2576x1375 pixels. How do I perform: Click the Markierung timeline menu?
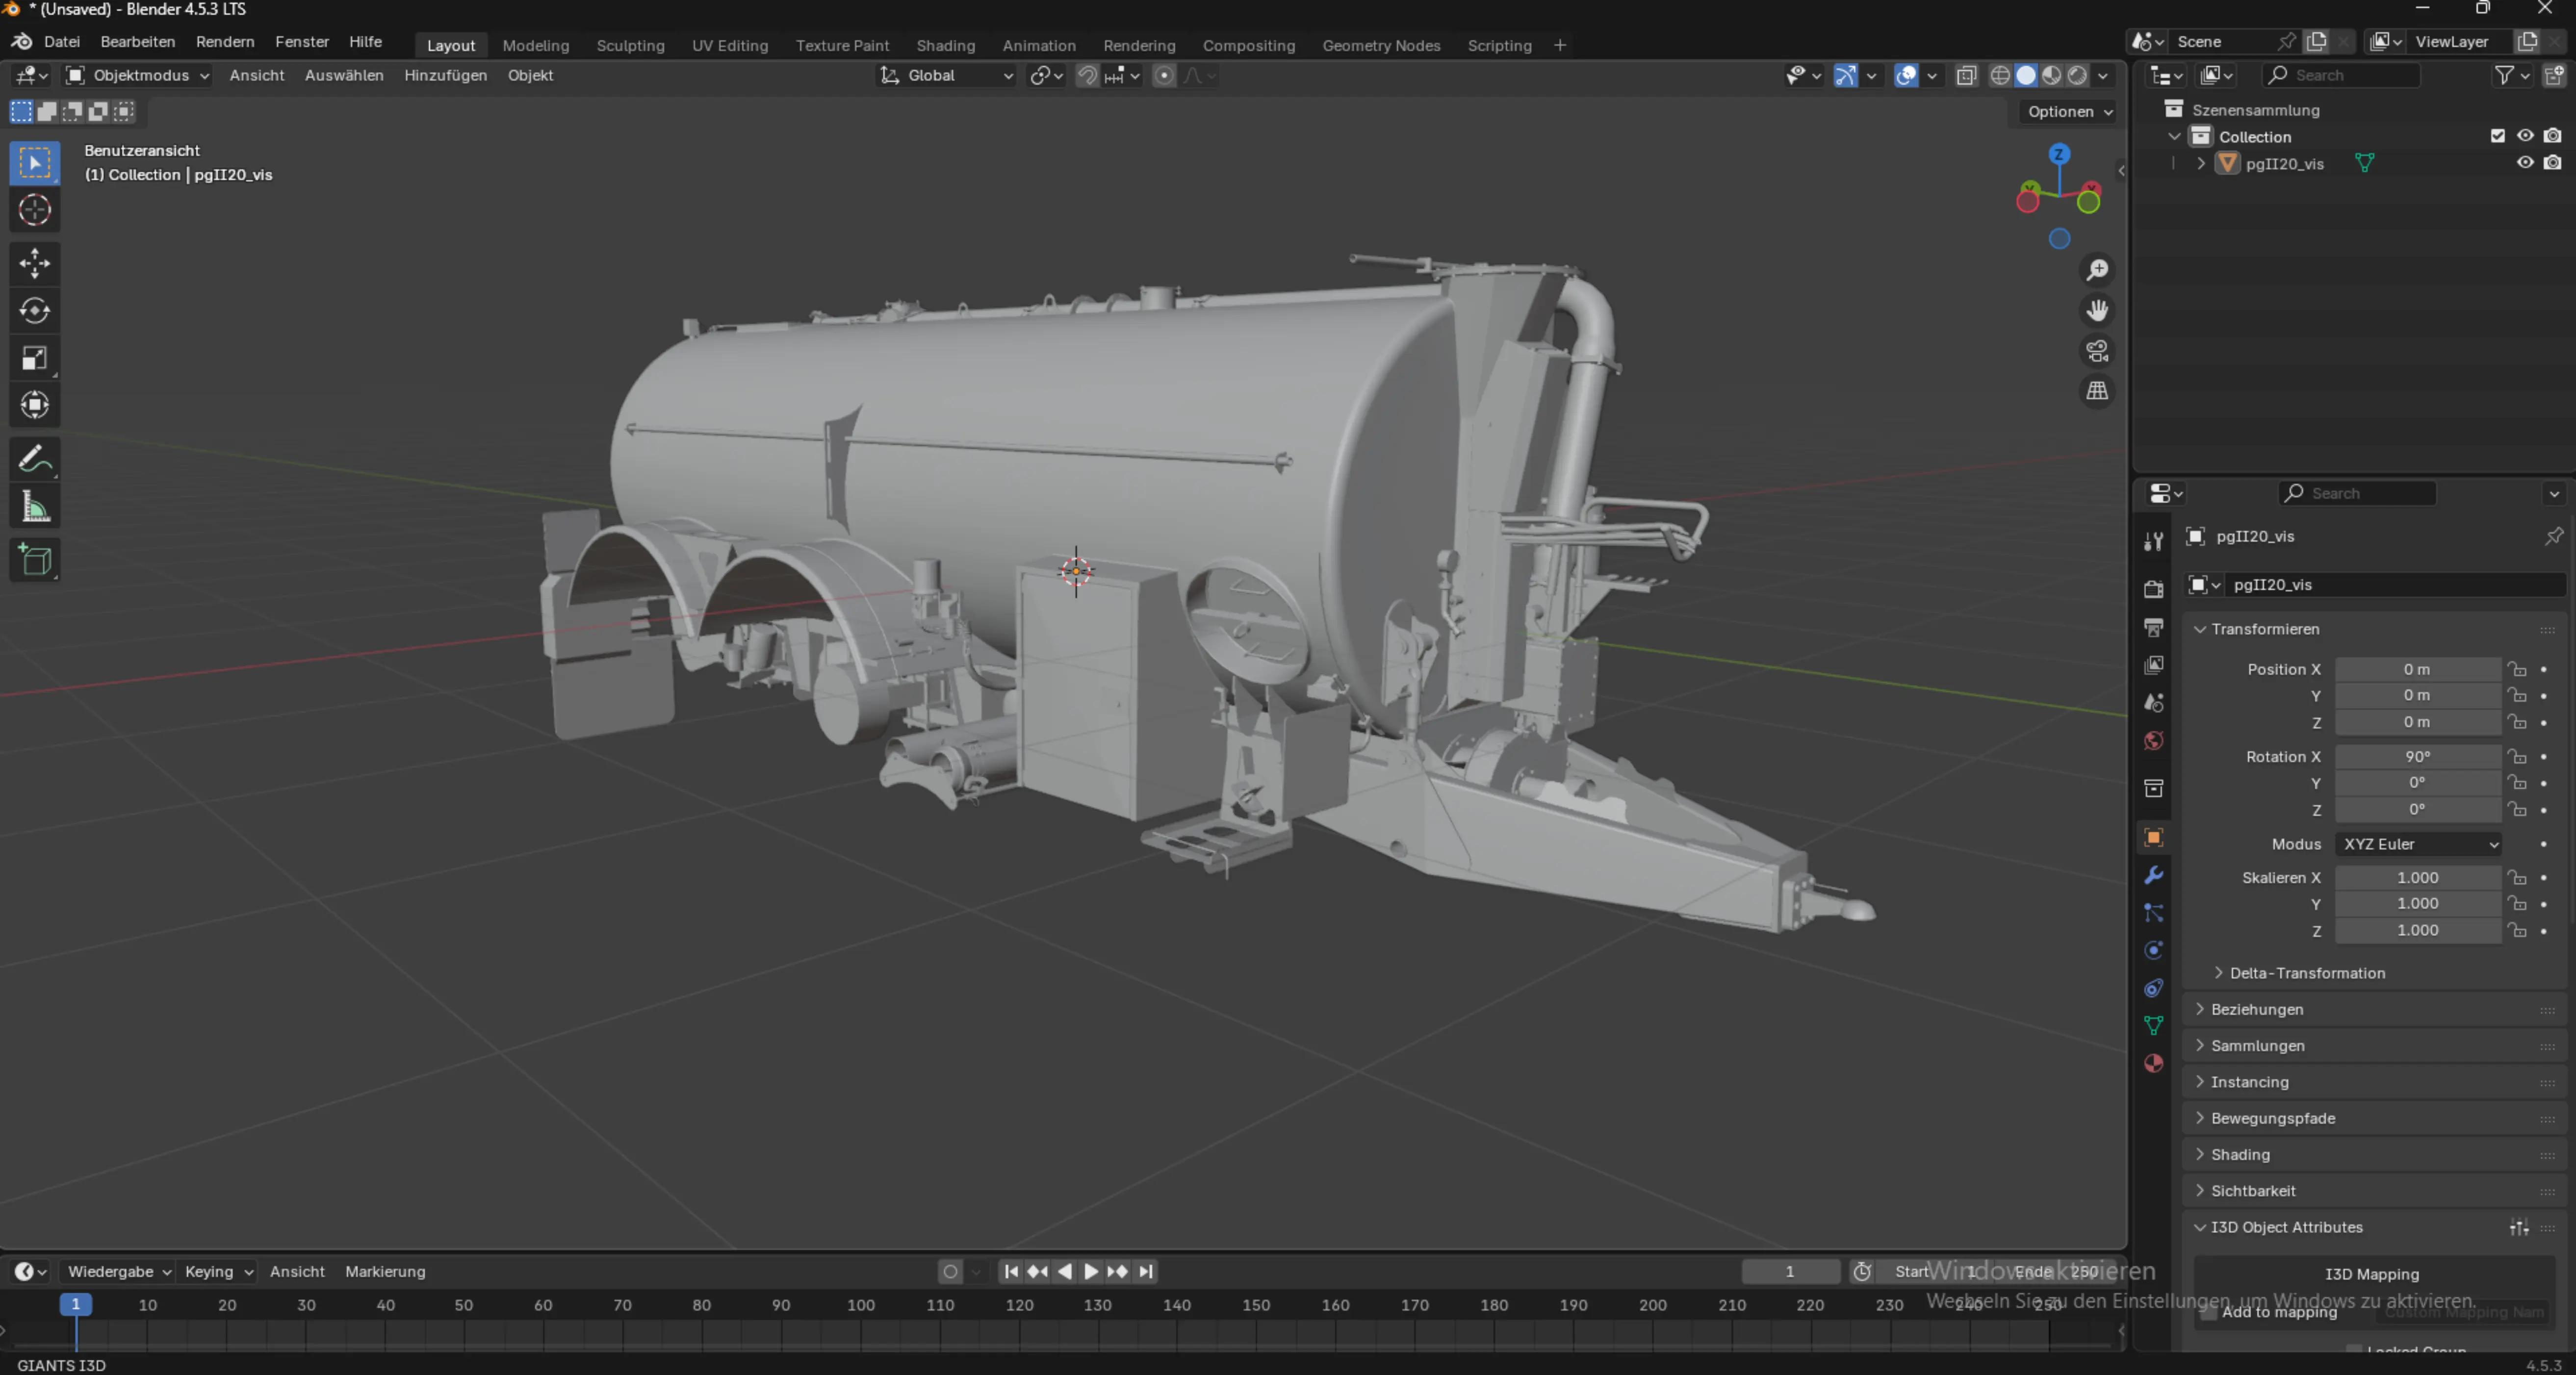click(385, 1271)
